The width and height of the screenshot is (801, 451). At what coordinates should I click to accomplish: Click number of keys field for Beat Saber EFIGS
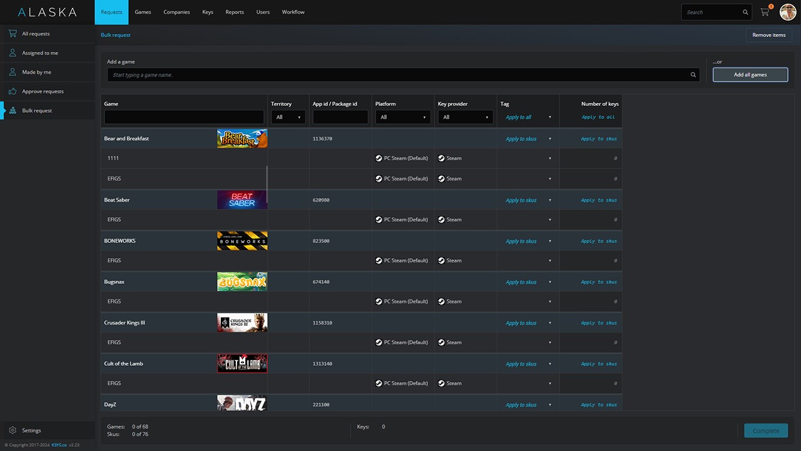[x=591, y=220]
